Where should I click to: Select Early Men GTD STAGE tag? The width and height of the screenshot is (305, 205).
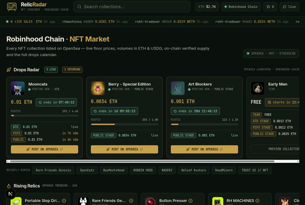(261, 121)
